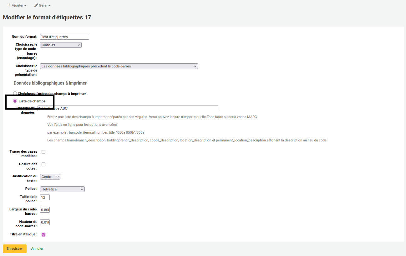Click into the Champs de données field
Viewport: 406px width, 256px height.
[x=128, y=108]
